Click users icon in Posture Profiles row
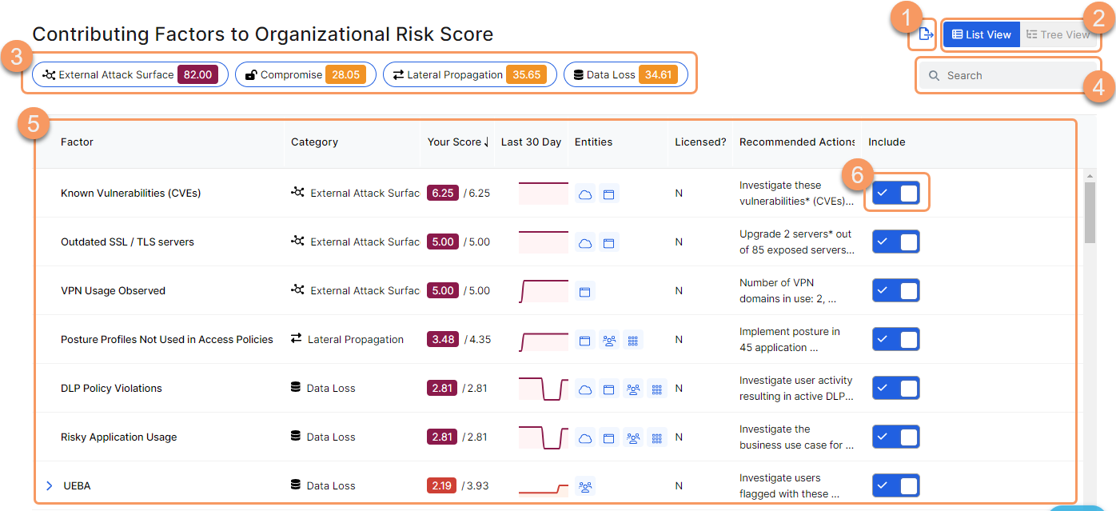Image resolution: width=1116 pixels, height=511 pixels. (x=609, y=341)
